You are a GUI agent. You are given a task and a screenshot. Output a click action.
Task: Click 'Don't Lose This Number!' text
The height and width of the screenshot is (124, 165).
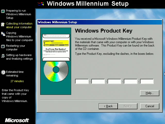[56, 49]
